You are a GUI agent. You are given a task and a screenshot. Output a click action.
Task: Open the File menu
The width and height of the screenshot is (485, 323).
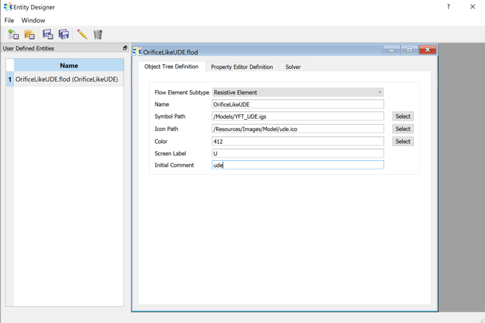(9, 20)
